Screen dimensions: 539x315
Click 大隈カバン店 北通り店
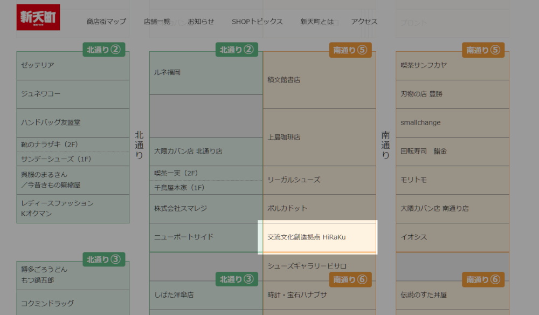[x=205, y=152]
